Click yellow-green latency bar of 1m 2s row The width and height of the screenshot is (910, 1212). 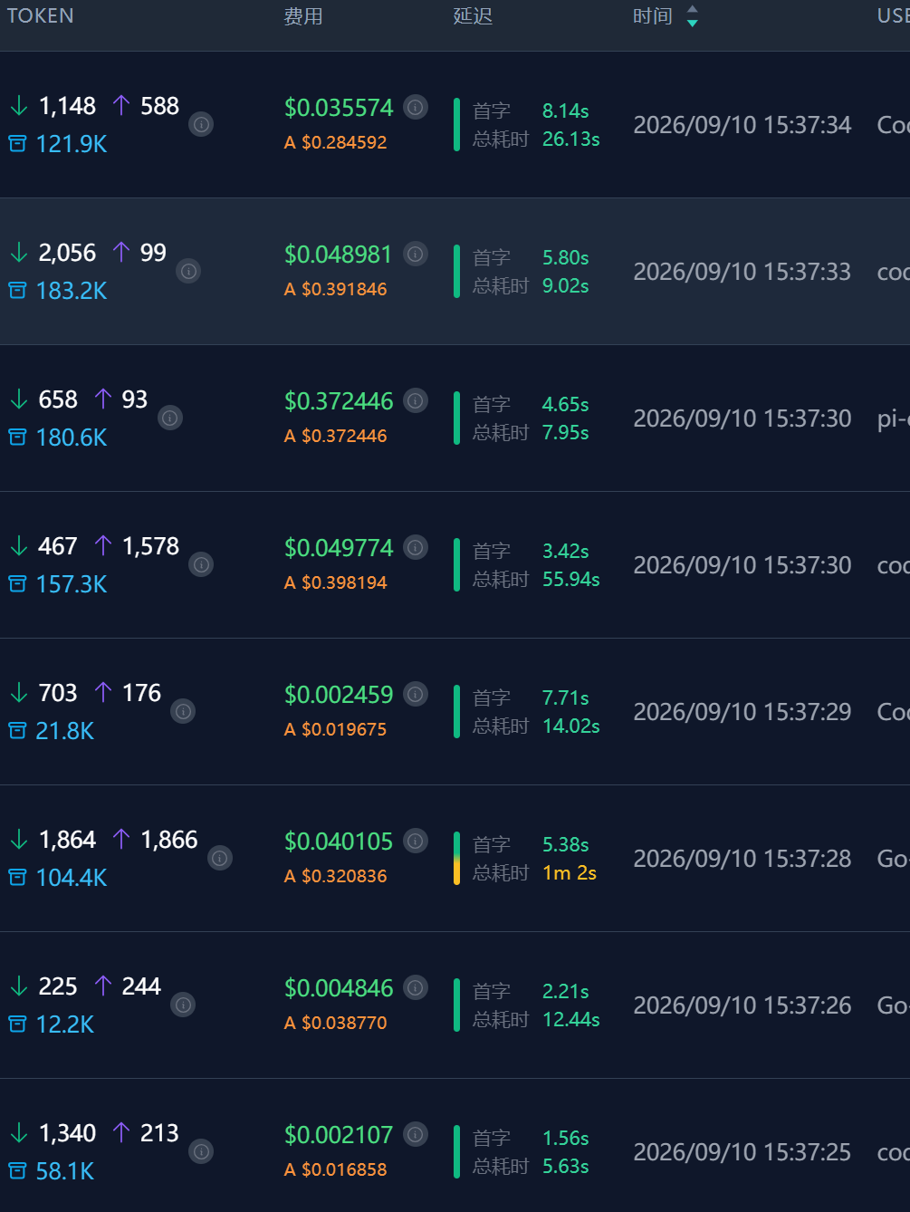pos(456,858)
